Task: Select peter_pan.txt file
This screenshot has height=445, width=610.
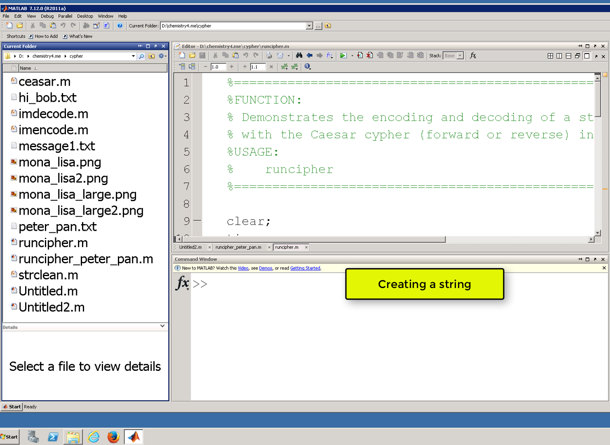Action: click(x=57, y=227)
